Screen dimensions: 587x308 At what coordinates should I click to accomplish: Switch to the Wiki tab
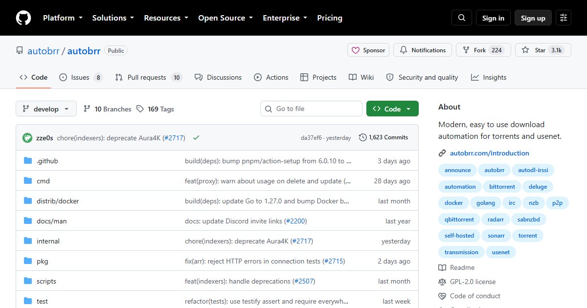pyautogui.click(x=361, y=77)
